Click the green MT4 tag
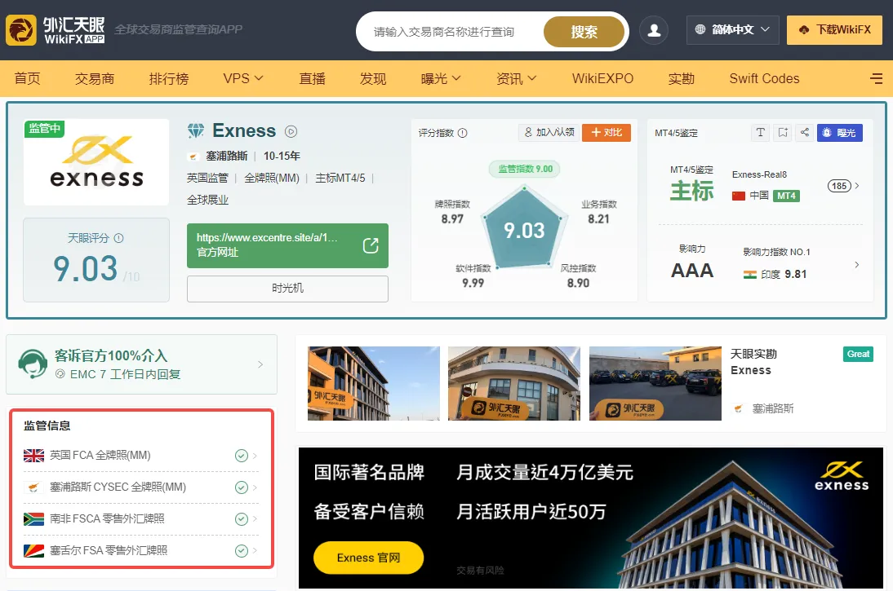The height and width of the screenshot is (591, 893). click(x=787, y=196)
